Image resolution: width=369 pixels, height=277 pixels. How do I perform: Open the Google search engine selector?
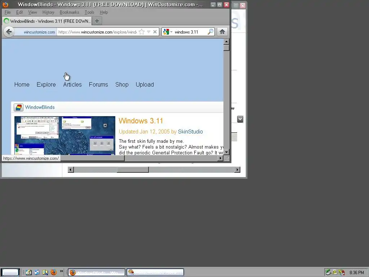[x=168, y=32]
